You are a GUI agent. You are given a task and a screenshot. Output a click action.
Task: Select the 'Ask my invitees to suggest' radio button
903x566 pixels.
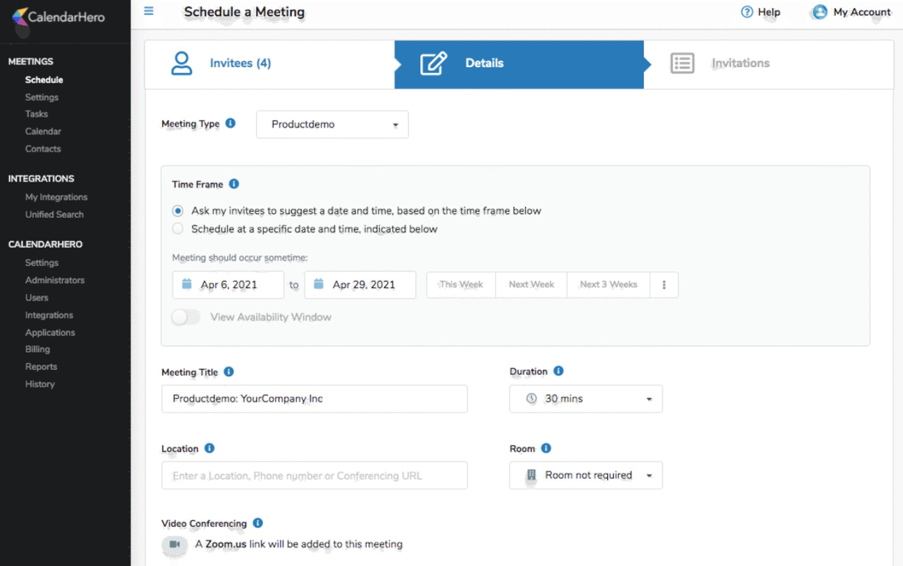click(x=178, y=211)
